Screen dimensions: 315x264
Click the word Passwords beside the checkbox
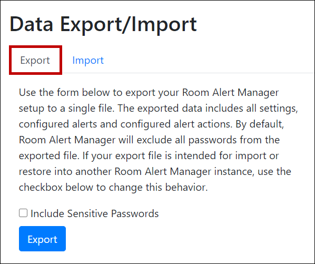(x=135, y=213)
